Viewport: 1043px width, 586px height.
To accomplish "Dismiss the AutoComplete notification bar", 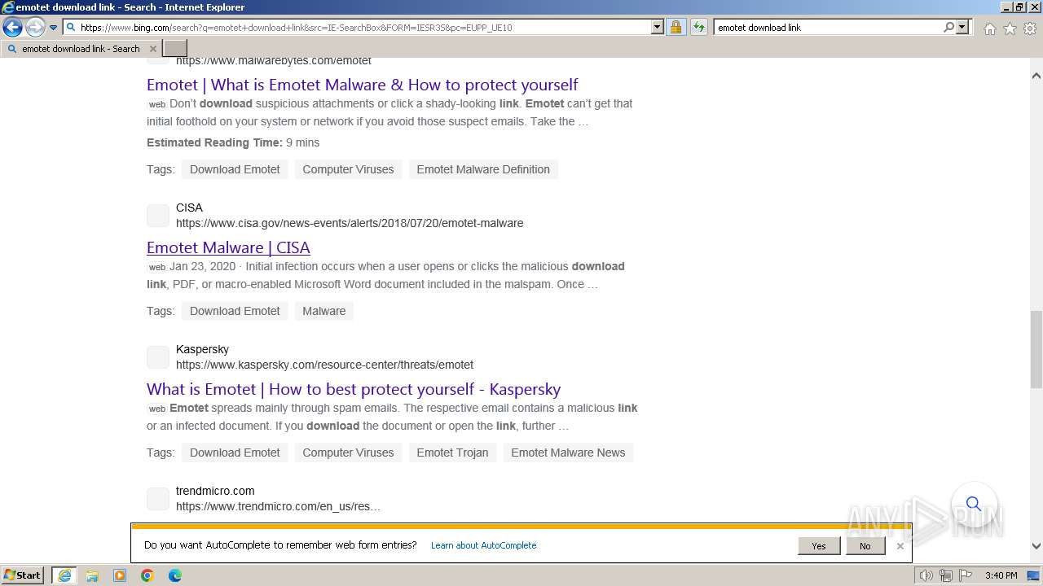I will point(900,546).
